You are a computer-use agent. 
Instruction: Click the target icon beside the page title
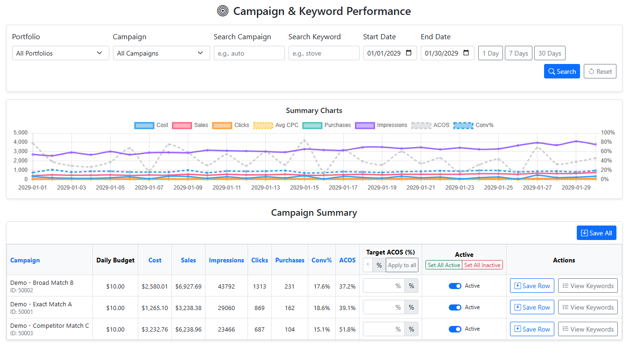[223, 11]
